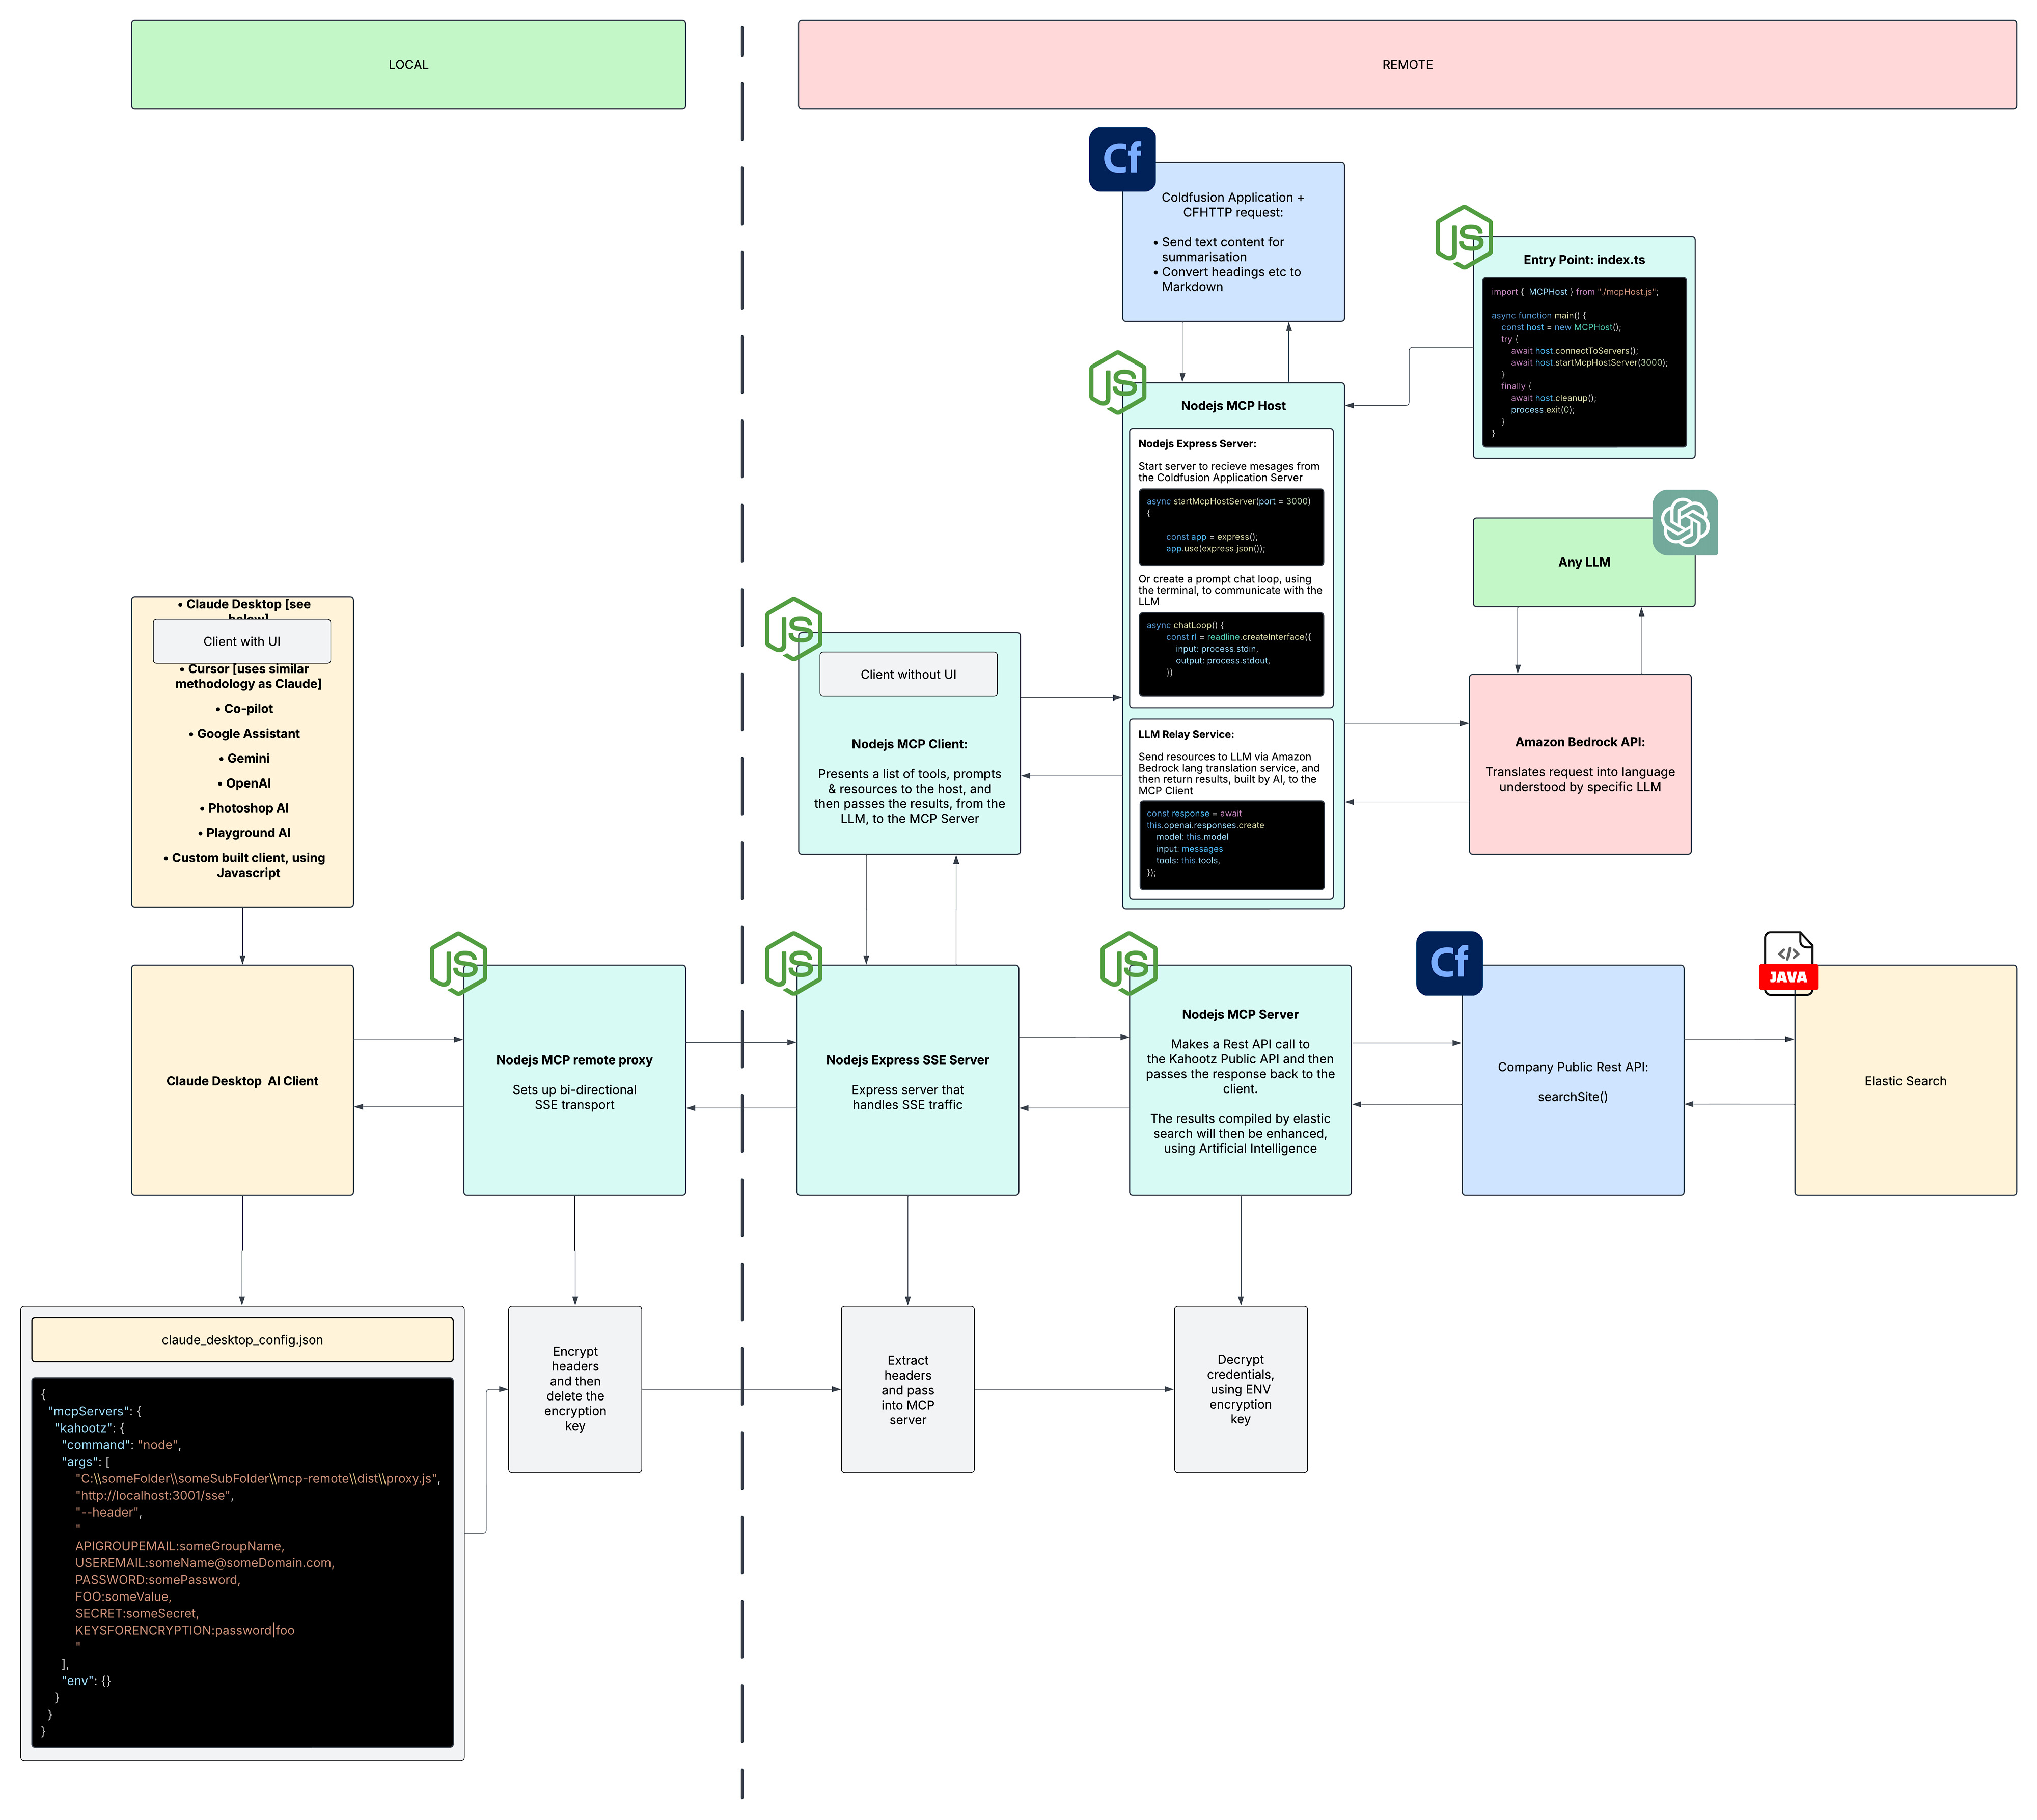This screenshot has height=1820, width=2037.
Task: Click the Extract headers note box
Action: [x=907, y=1388]
